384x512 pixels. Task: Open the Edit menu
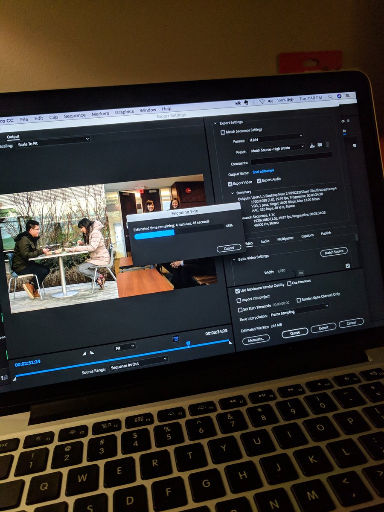[38, 118]
